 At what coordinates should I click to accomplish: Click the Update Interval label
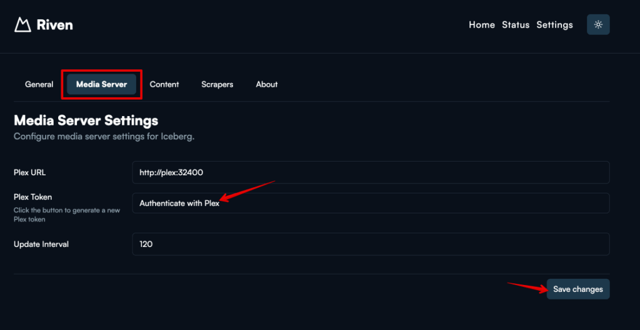[41, 245]
